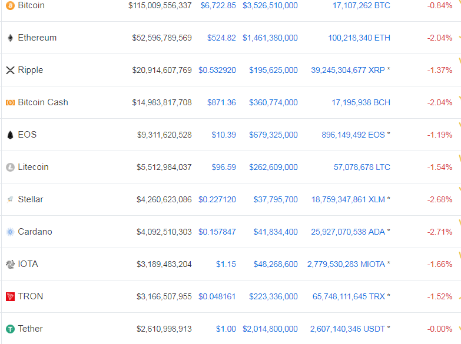This screenshot has width=461, height=344.
Task: Click the TRON red logo icon
Action: coord(10,296)
